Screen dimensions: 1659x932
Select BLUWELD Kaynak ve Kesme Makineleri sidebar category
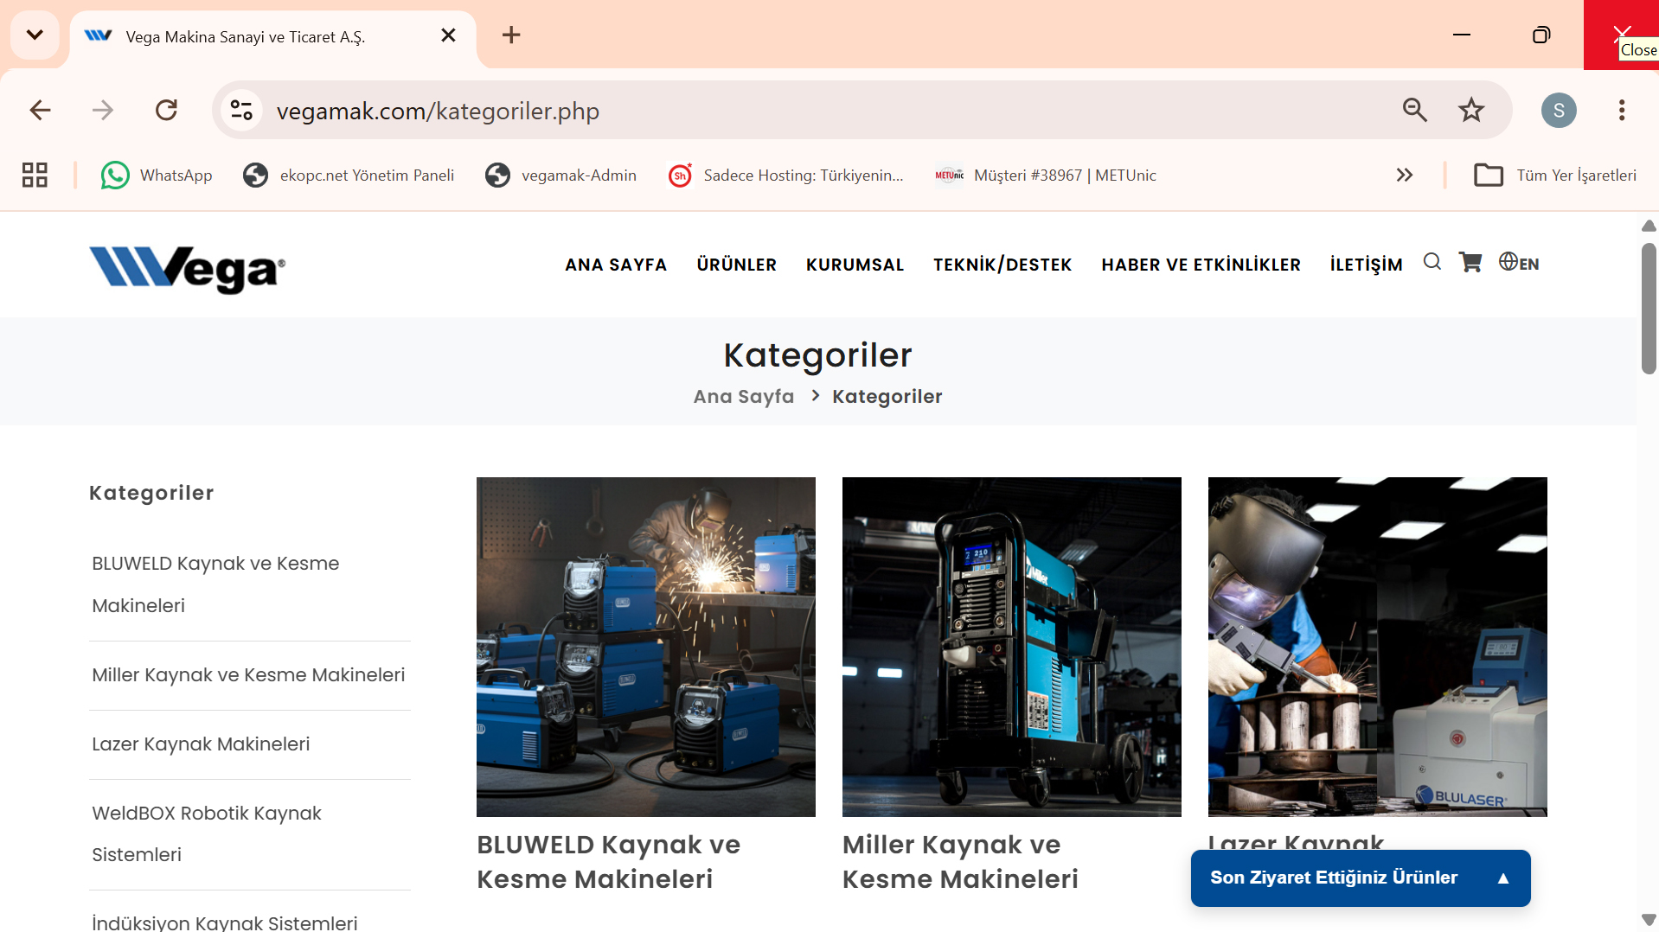[215, 584]
